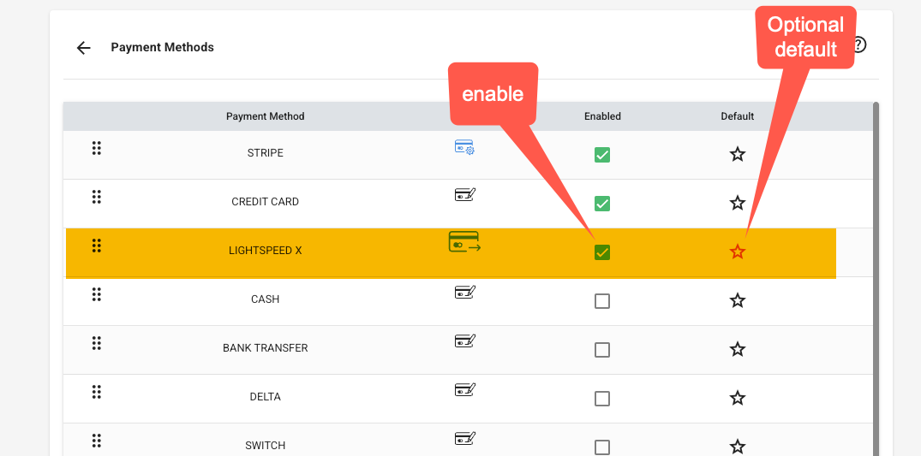Click the drag handle for DELTA row
Screen dimensions: 921x456
click(96, 392)
